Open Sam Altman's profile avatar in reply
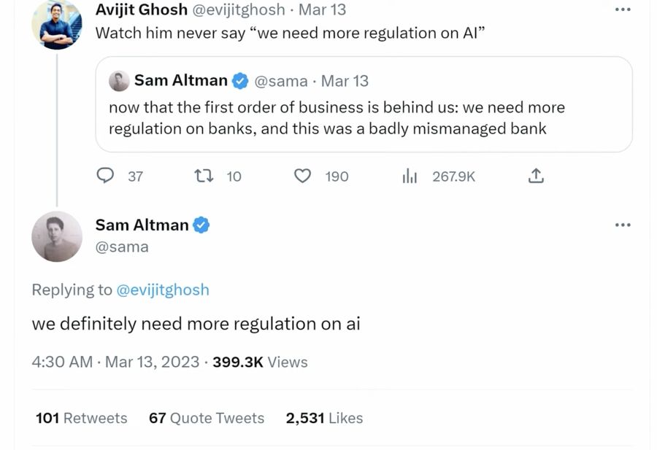The image size is (657, 450). tap(56, 236)
